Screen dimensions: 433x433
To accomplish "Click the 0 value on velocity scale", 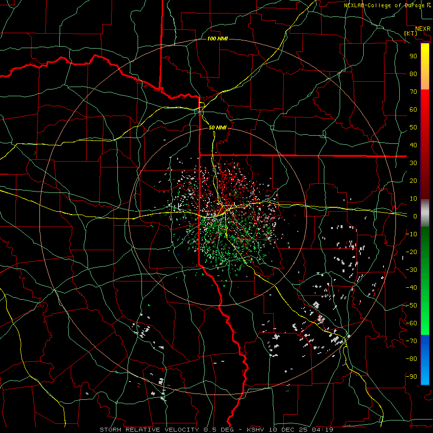I will (415, 216).
